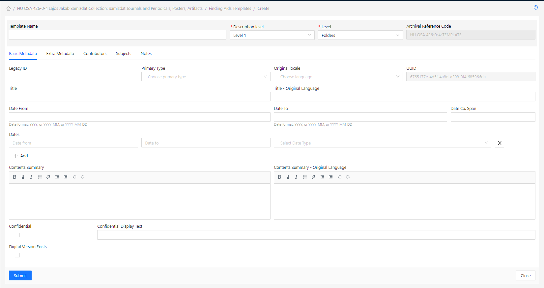Undo in Original Language summary editor
Viewport: 544px width, 288px height.
click(339, 177)
